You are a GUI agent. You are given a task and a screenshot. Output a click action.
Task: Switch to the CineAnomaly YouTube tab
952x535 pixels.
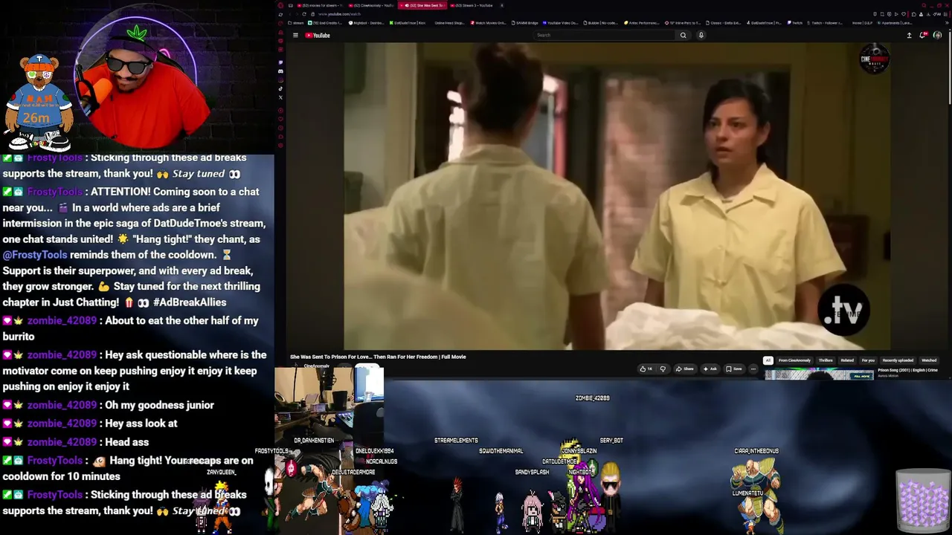click(370, 5)
